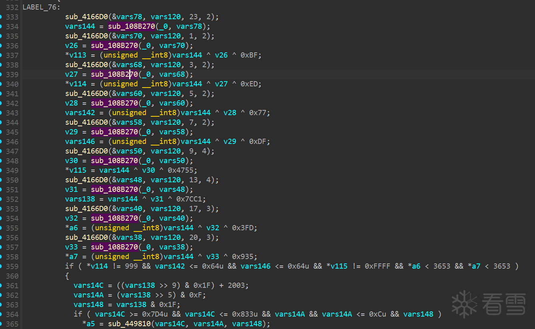This screenshot has height=329, width=535.
Task: Click *v114 on line 340
Action: tap(76, 84)
